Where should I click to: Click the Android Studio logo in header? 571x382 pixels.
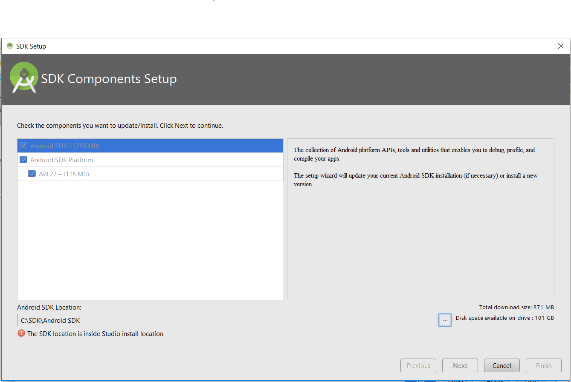coord(24,78)
